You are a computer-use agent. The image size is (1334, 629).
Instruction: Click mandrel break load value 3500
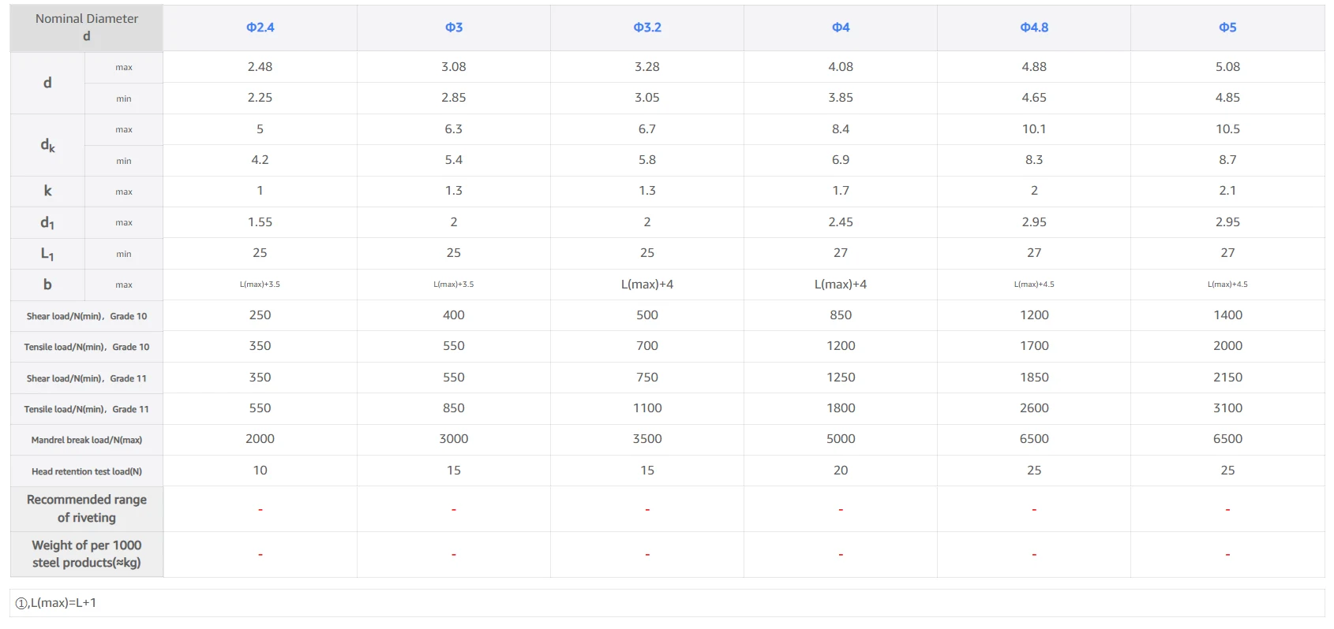click(x=646, y=439)
